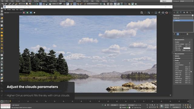Activate the Select and Move tool

pos(41,4)
